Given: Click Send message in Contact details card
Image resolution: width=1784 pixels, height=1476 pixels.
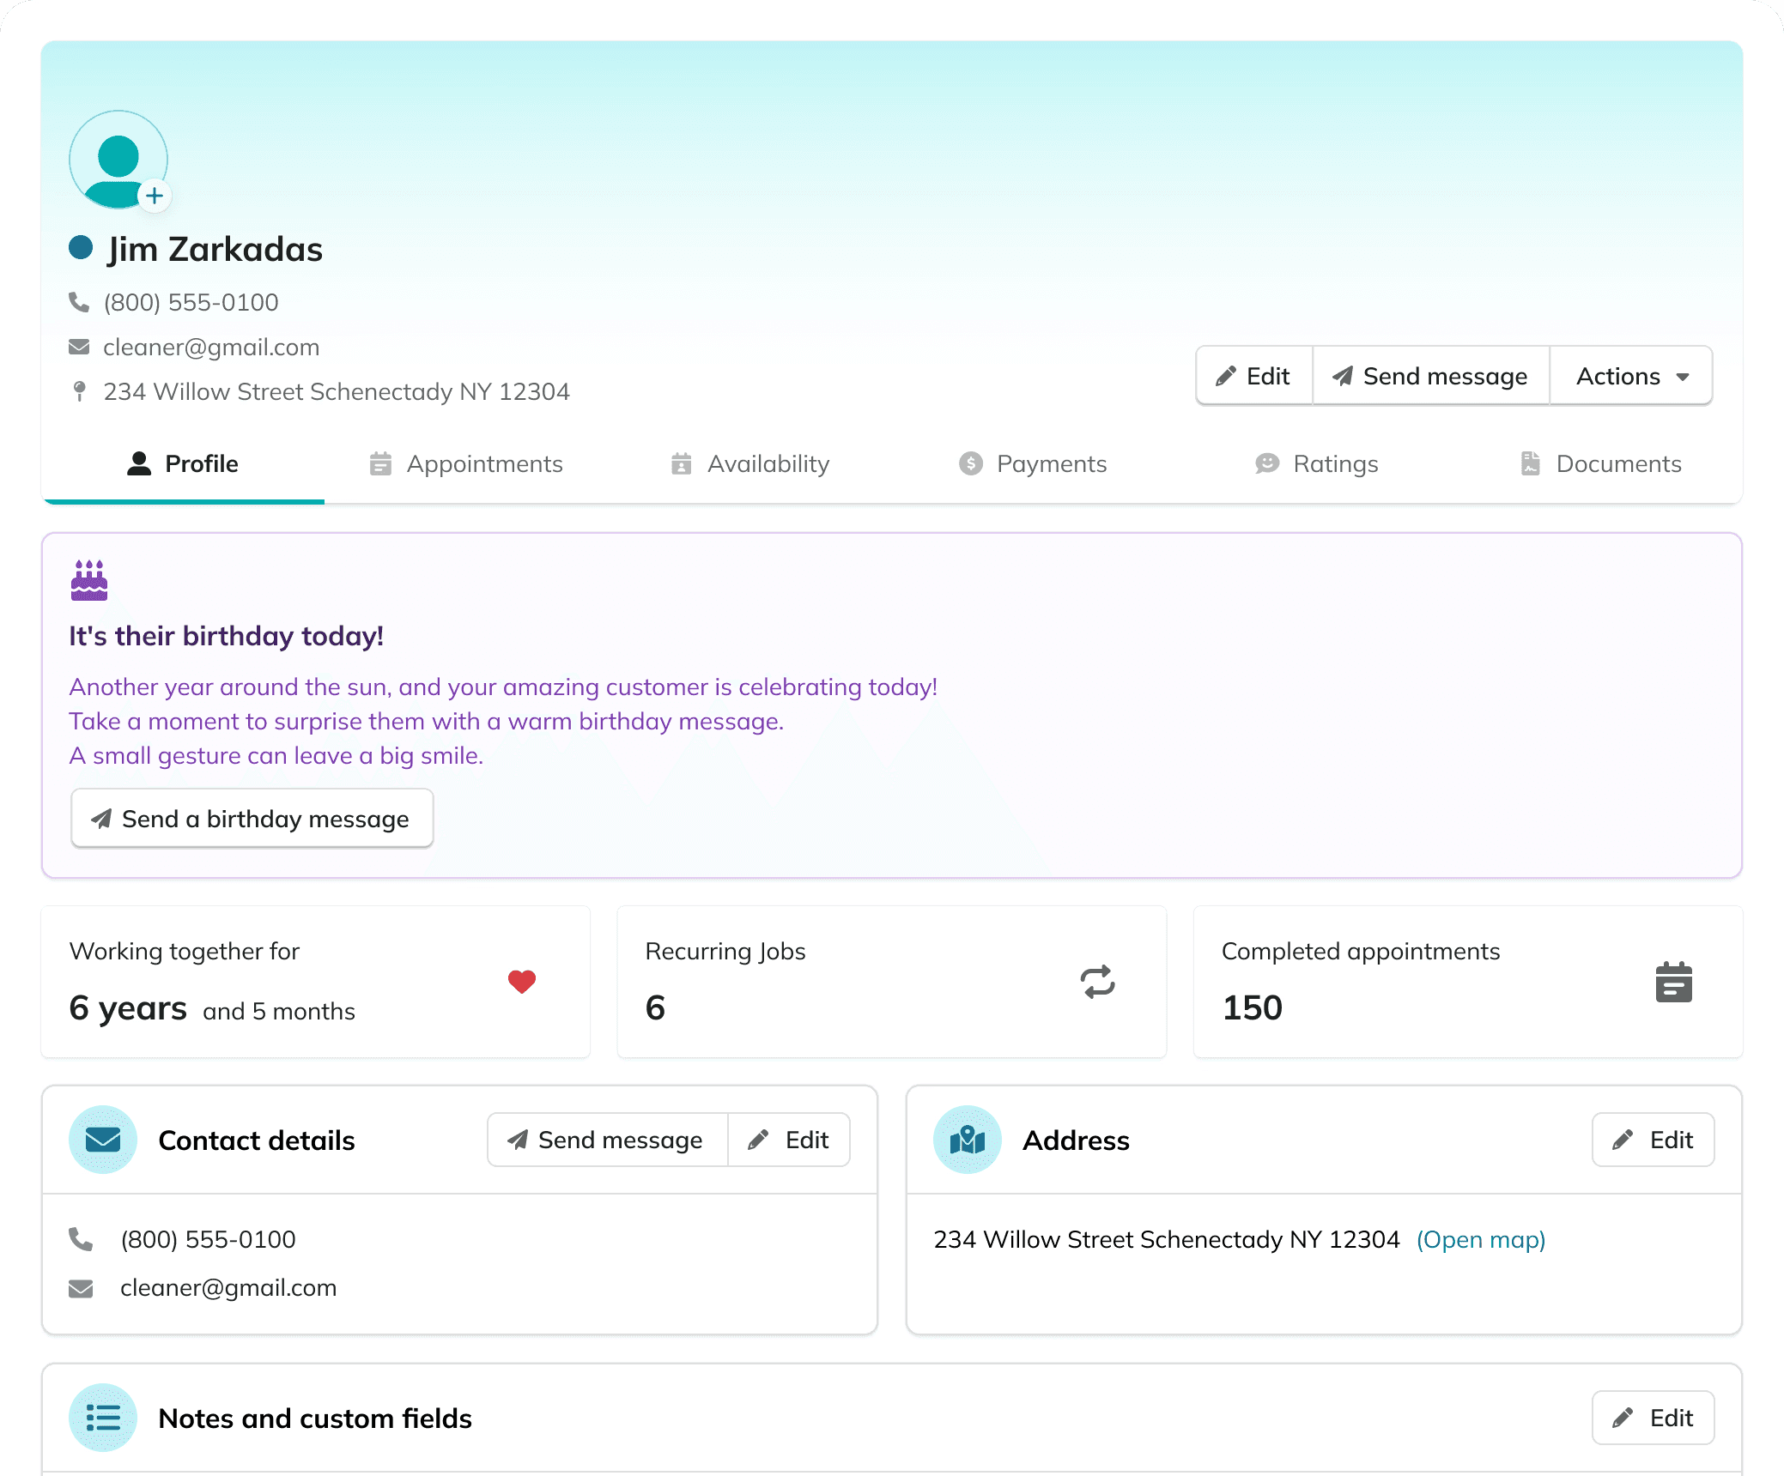Looking at the screenshot, I should click(x=606, y=1140).
